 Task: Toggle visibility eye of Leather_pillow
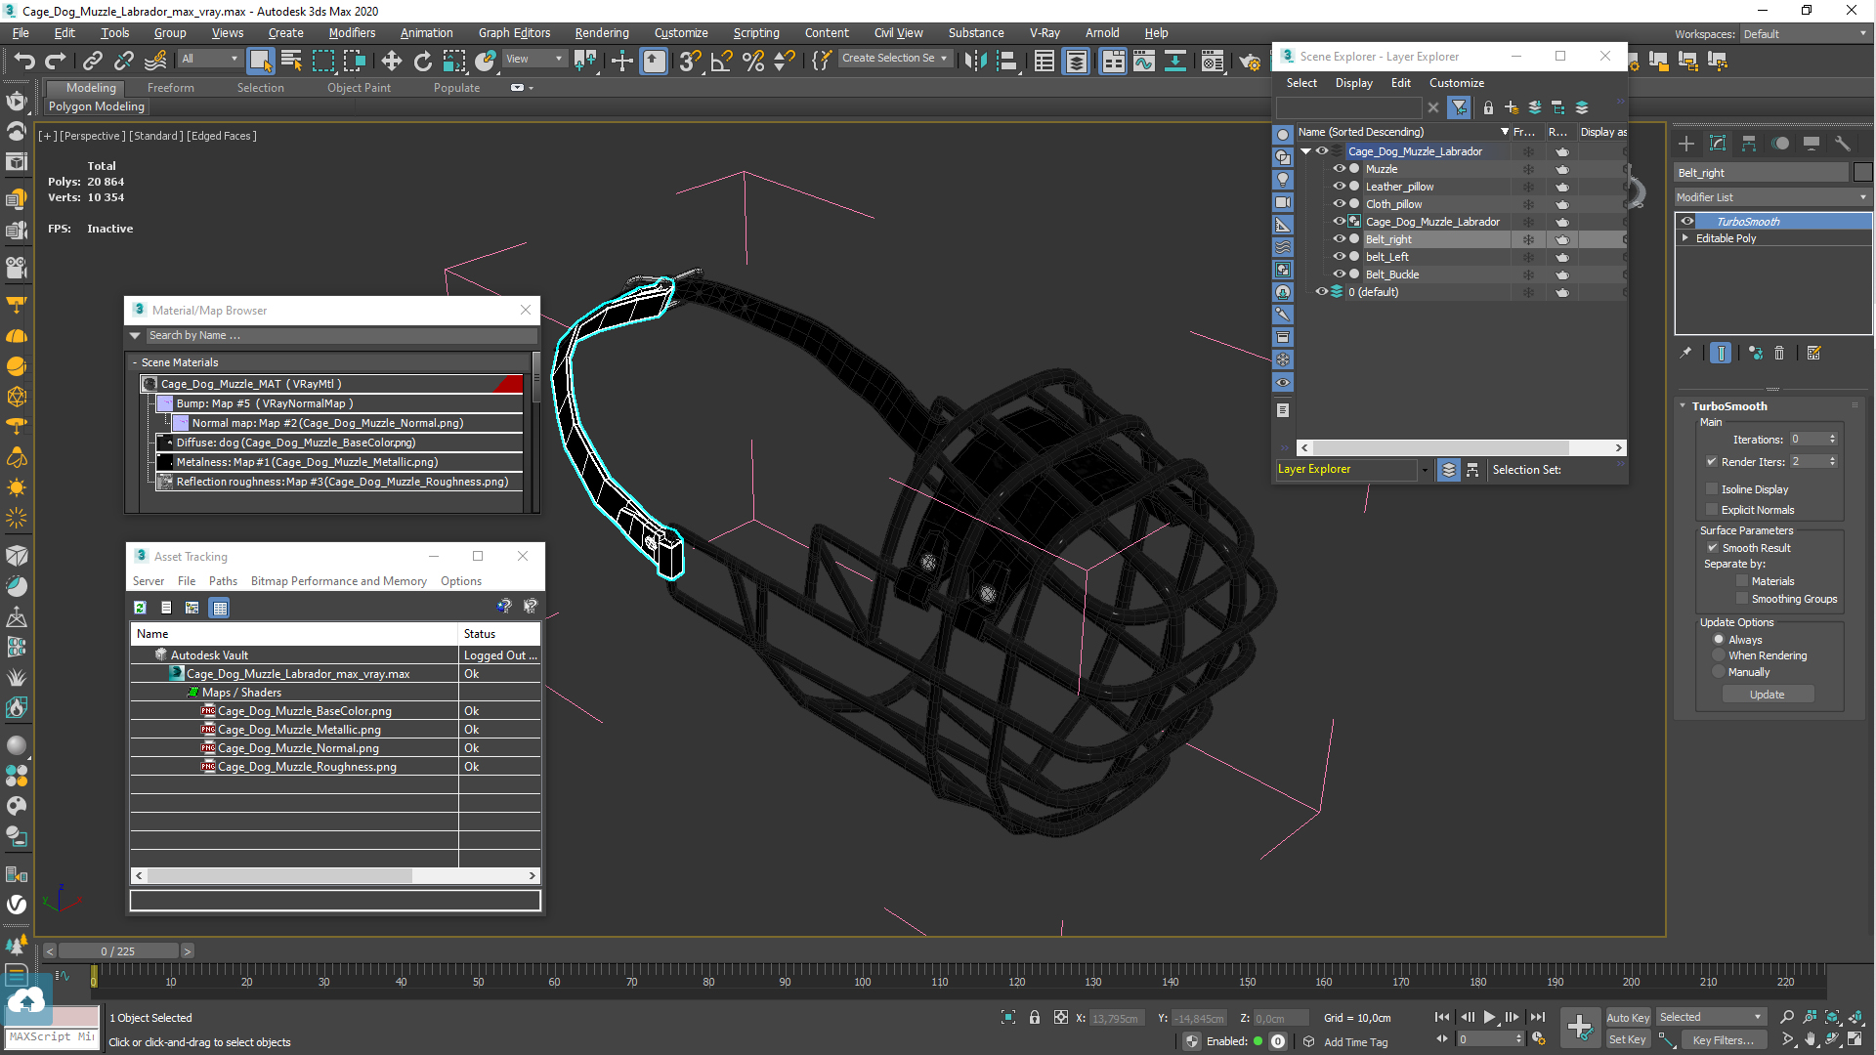point(1340,187)
